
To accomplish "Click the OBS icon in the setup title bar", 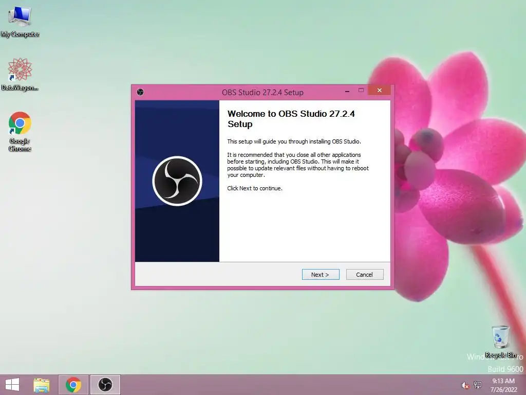I will coord(140,92).
